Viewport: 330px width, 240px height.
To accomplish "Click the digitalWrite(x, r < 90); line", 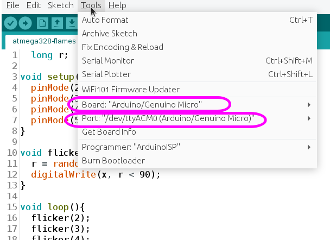I will (96, 174).
